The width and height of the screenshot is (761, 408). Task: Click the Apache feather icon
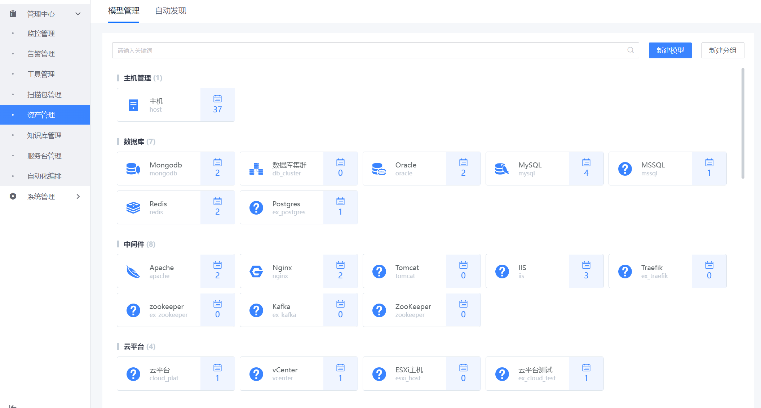coord(133,271)
